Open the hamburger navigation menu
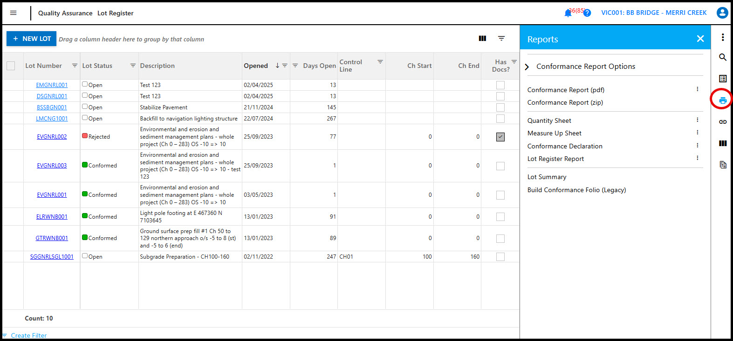This screenshot has height=341, width=733. (x=13, y=13)
